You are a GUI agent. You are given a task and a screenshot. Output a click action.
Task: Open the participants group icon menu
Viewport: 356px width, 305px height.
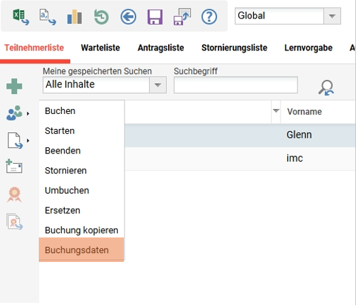(x=14, y=113)
